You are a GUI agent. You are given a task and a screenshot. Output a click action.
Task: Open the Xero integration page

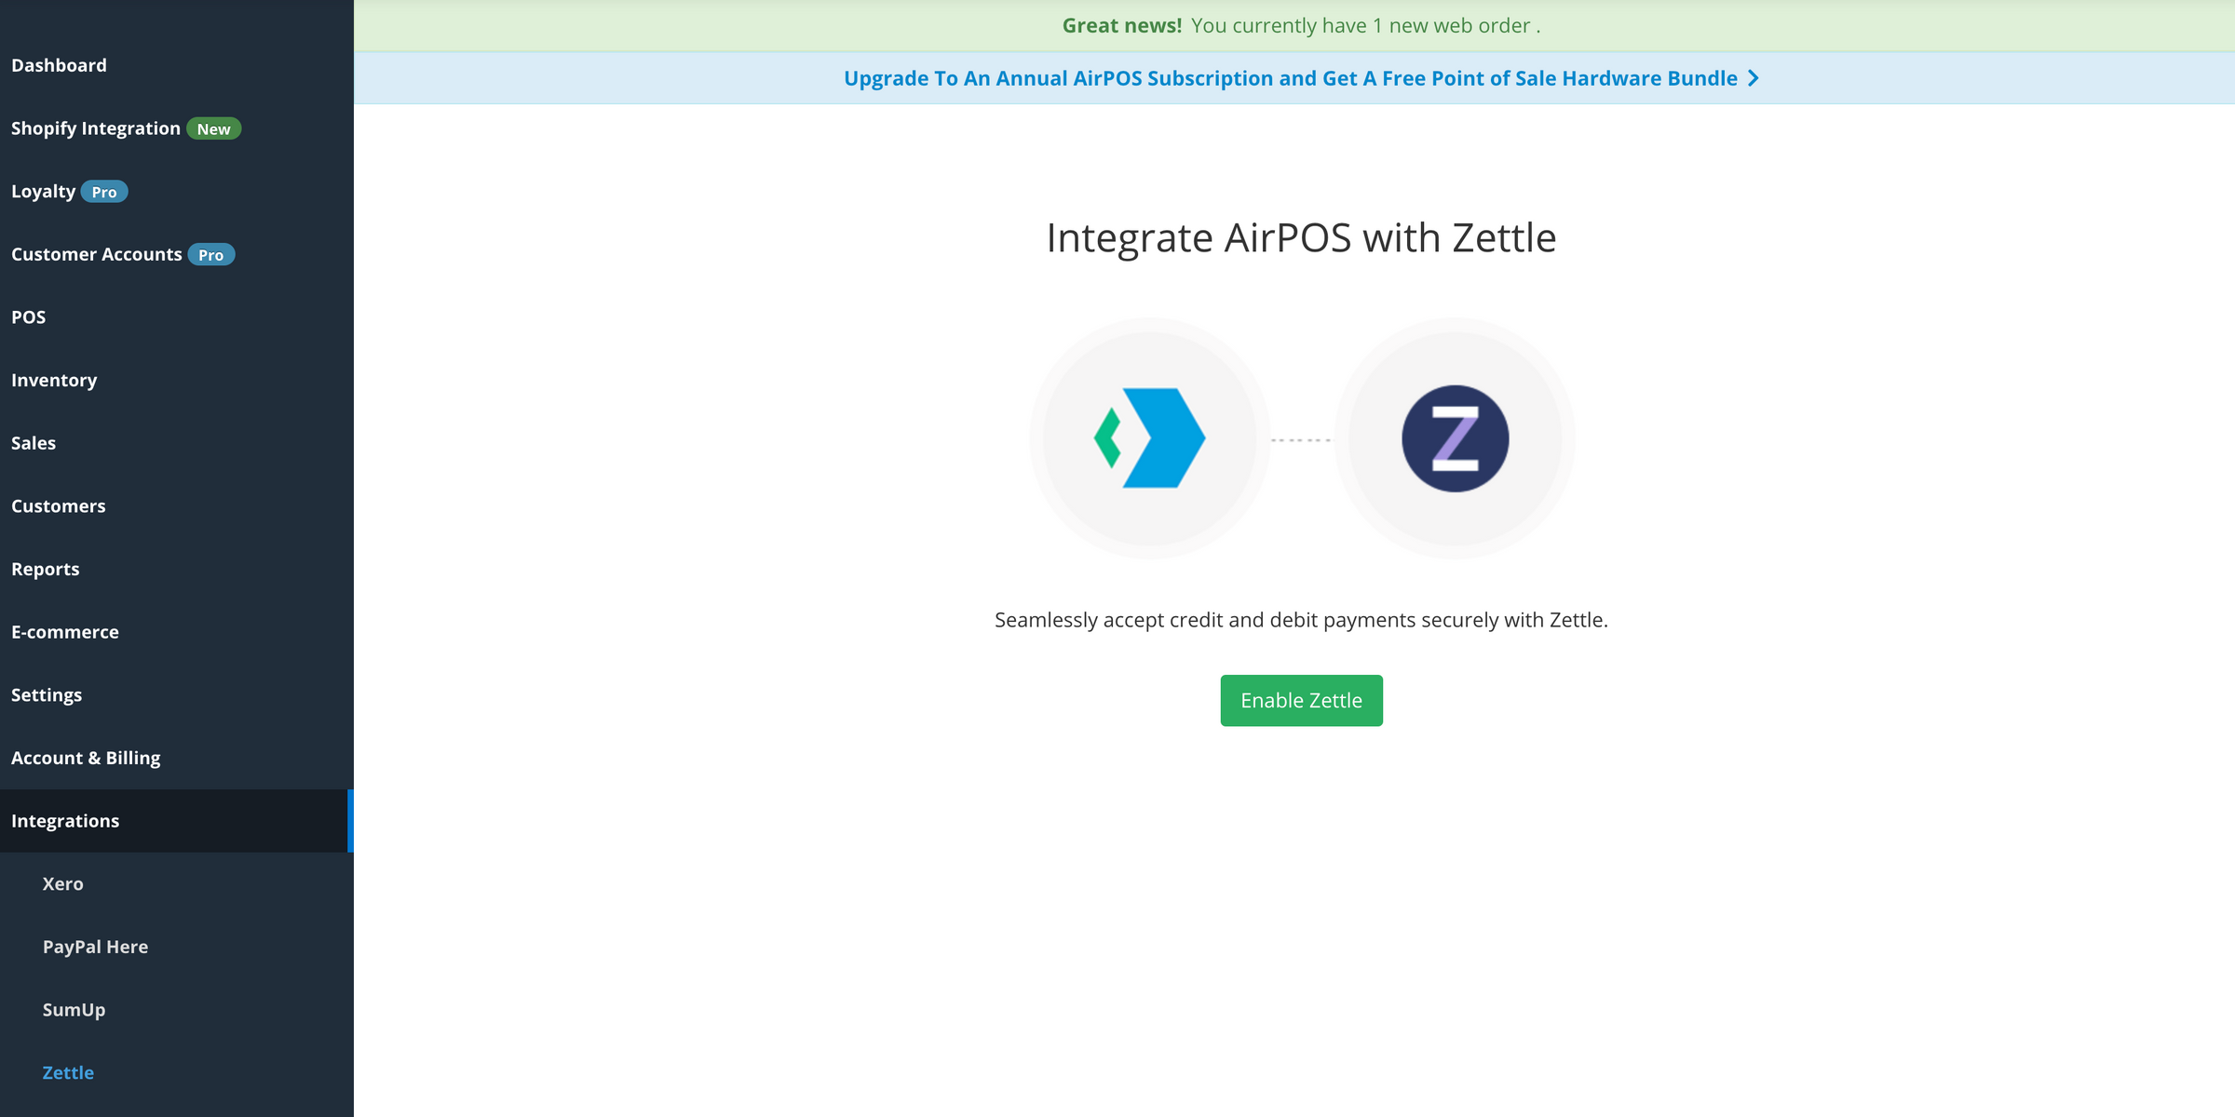pos(62,883)
